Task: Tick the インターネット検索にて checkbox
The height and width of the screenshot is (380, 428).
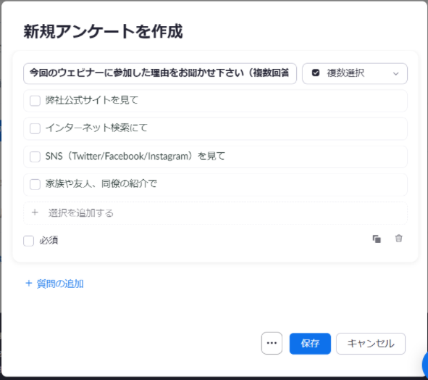Action: tap(35, 128)
